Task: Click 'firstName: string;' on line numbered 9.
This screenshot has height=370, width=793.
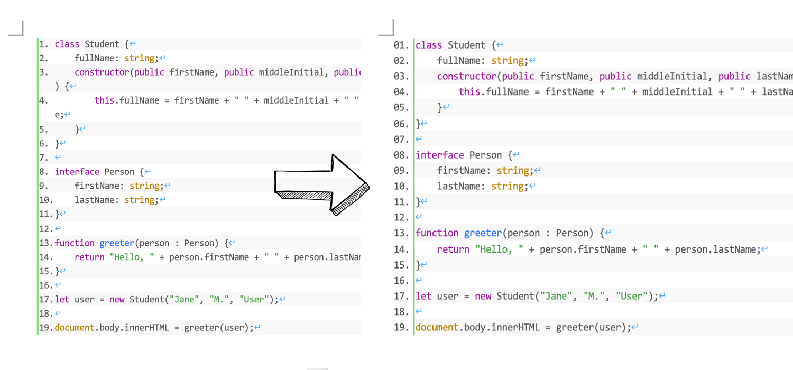Action: click(x=119, y=186)
